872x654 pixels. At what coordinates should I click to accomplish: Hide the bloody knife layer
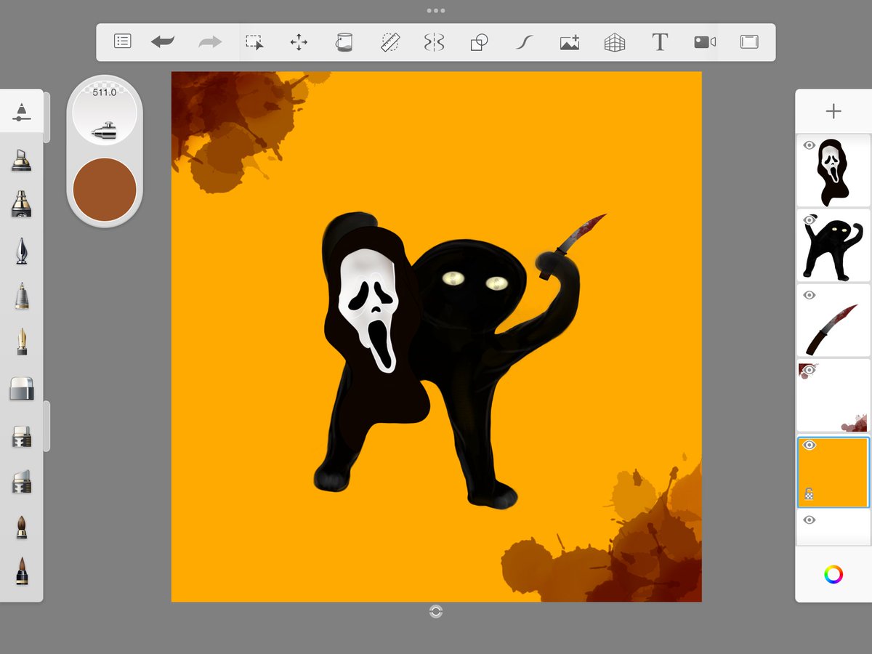809,295
